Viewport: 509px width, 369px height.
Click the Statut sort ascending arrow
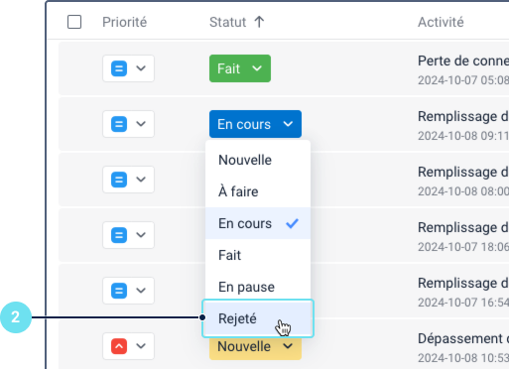click(x=259, y=22)
